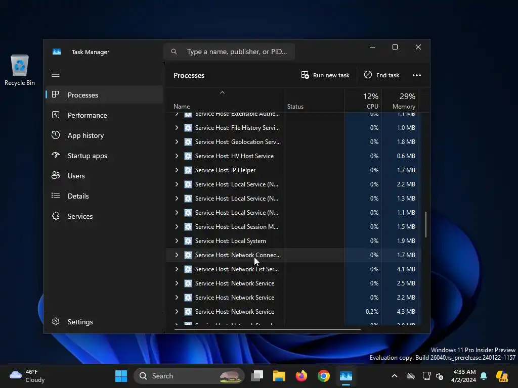Select Network Service row with 0.2% CPU
Screen dimensions: 518x388
tap(293, 311)
